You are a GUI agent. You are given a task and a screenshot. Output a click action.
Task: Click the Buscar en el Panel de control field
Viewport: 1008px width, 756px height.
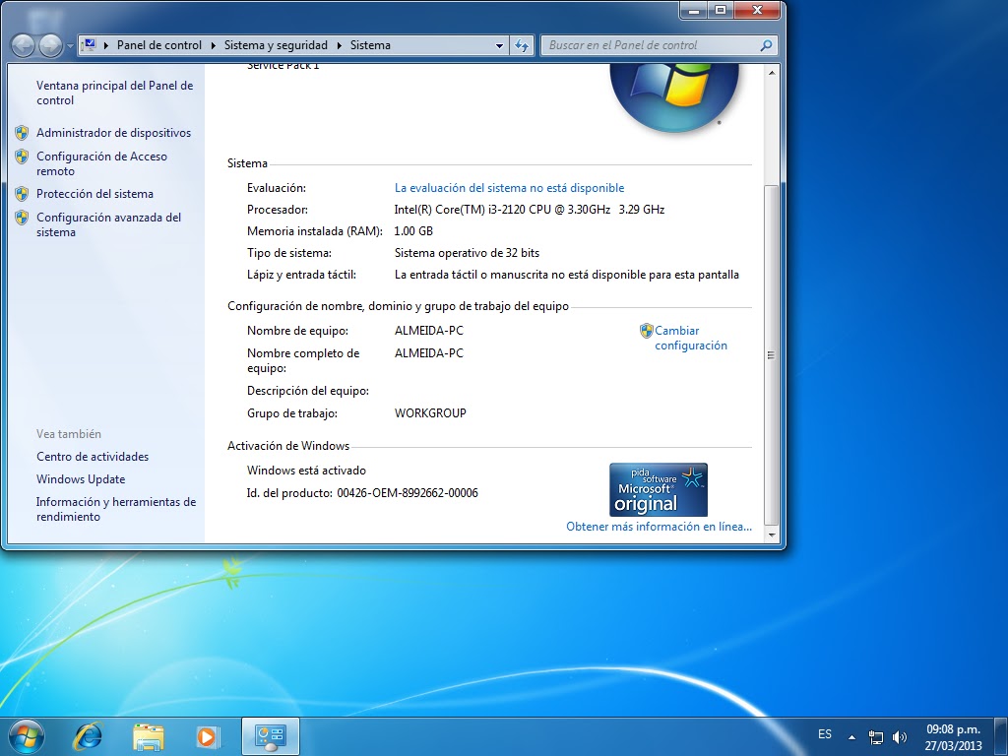pyautogui.click(x=650, y=45)
